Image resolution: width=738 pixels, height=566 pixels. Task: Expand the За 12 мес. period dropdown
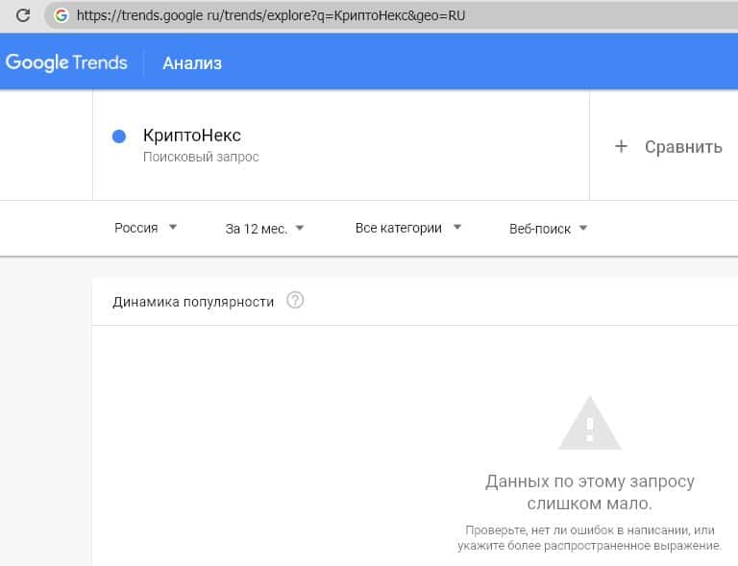pos(264,228)
